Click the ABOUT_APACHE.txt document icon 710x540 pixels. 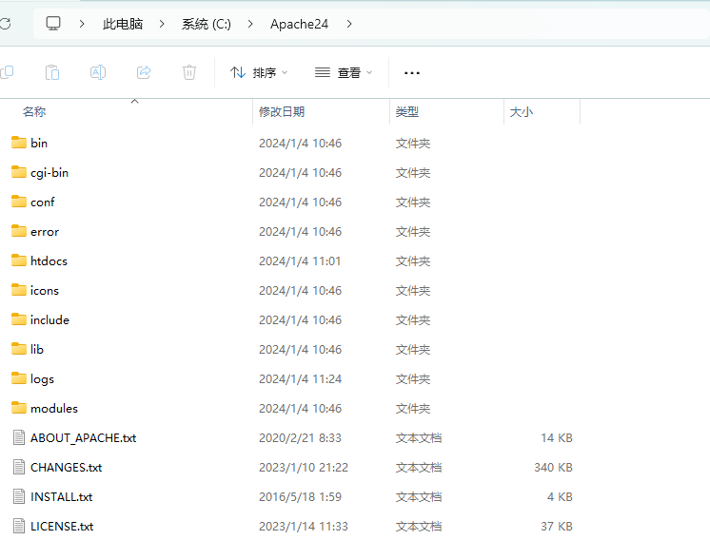[x=19, y=437]
